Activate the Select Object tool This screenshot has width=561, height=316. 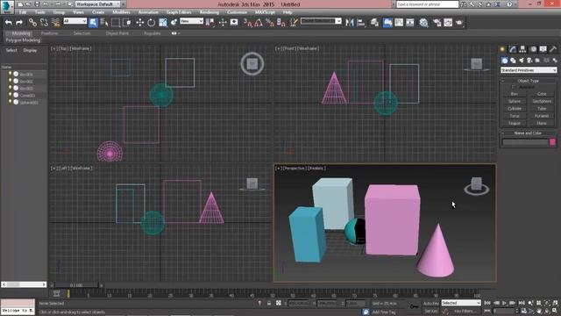(93, 22)
